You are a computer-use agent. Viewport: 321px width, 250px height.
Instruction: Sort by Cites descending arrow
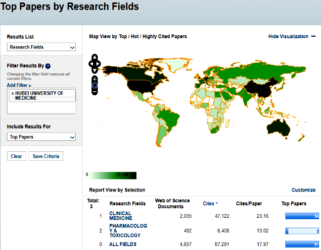click(x=217, y=203)
